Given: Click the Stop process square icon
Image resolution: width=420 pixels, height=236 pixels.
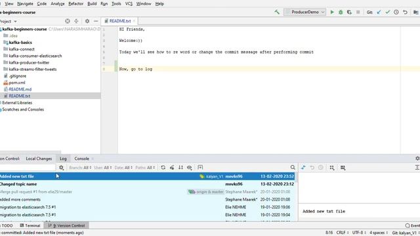Looking at the screenshot, I should click(358, 12).
